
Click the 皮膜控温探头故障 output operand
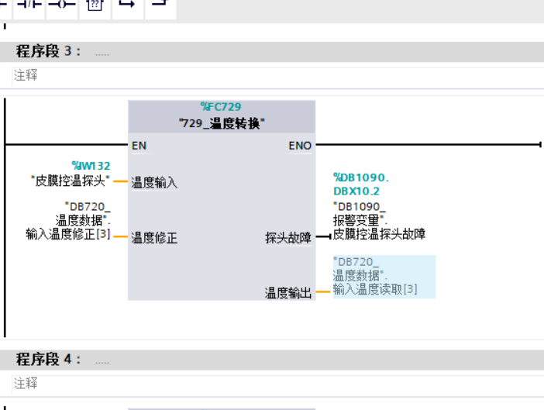click(379, 233)
